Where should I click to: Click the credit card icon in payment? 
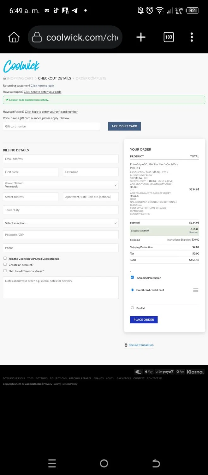[196, 290]
